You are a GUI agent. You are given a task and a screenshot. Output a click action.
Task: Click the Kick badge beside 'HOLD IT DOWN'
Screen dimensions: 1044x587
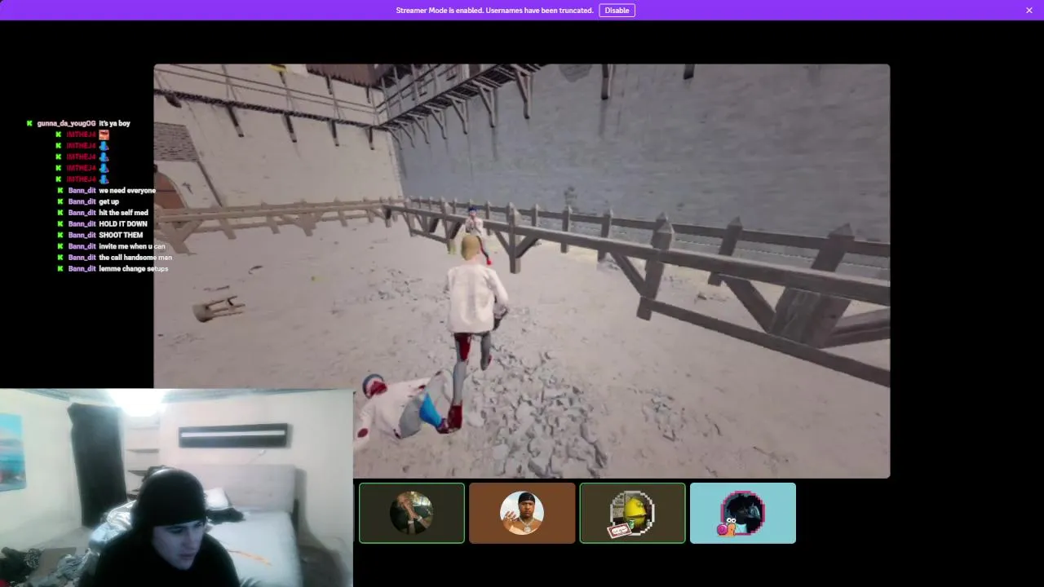coord(59,224)
